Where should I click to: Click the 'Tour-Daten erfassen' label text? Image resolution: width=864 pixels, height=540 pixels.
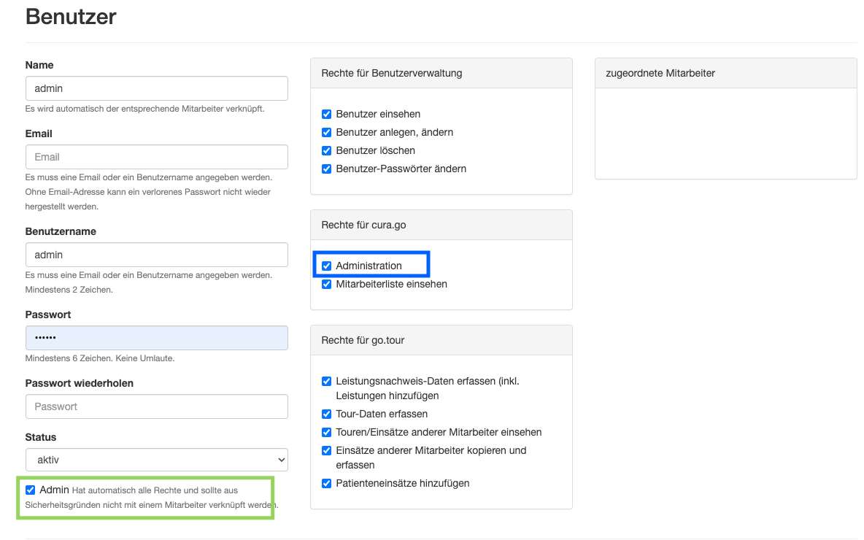[382, 414]
